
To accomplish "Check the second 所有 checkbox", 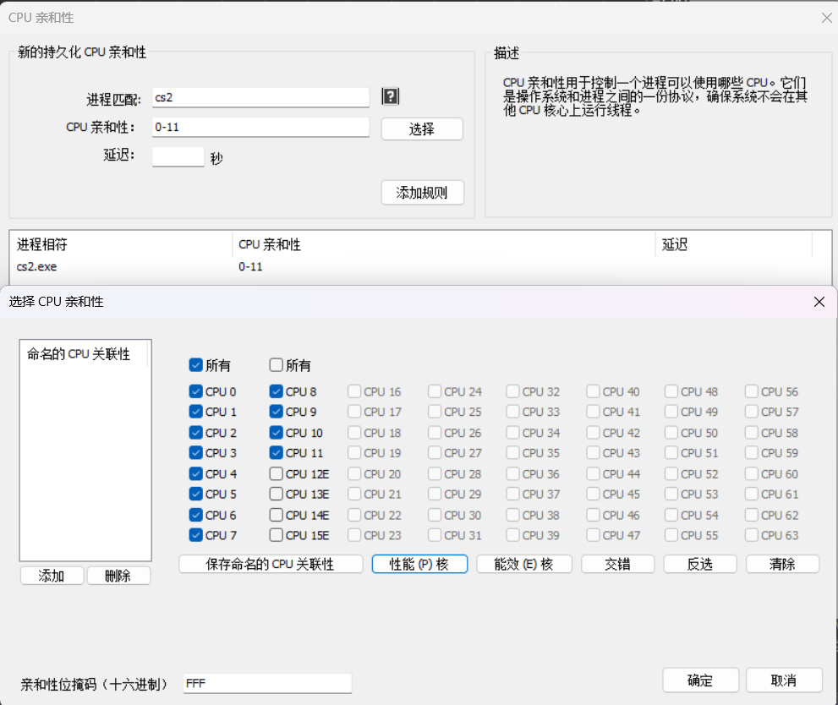I will click(x=276, y=365).
